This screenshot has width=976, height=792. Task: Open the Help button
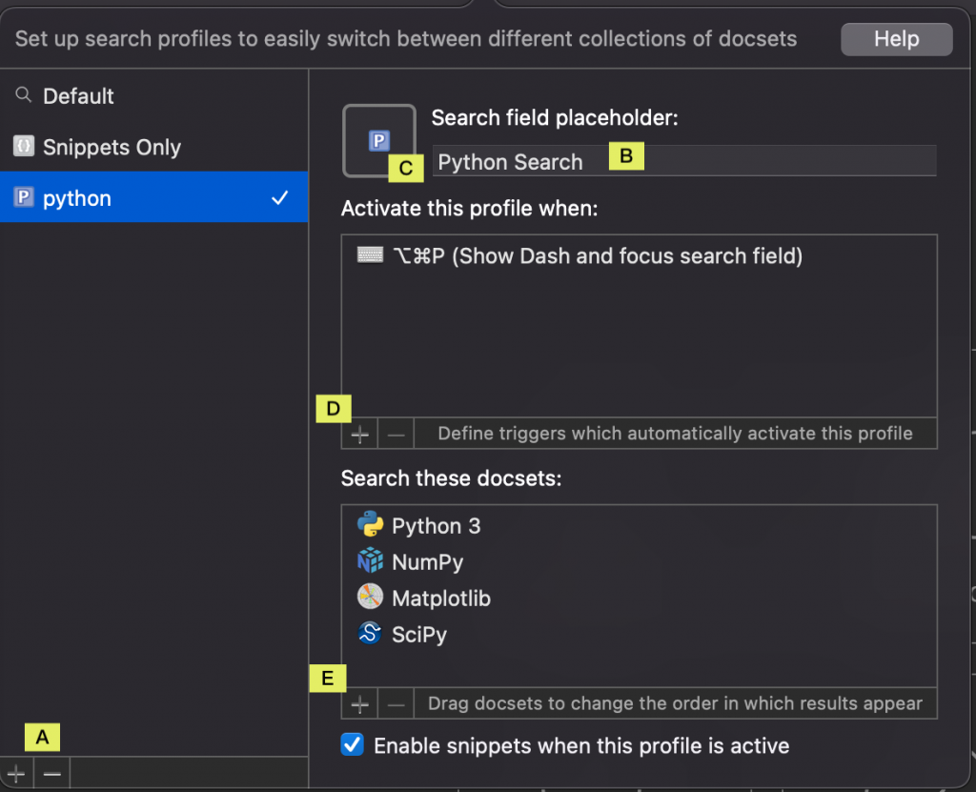tap(896, 39)
